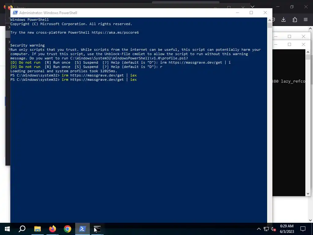Click PowerShell scrollbar up arrow
Image resolution: width=313 pixels, height=235 pixels.
click(270, 20)
